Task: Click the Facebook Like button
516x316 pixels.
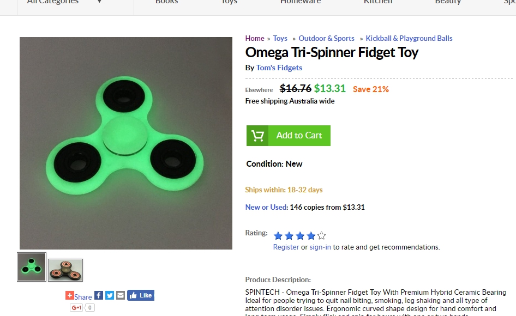Action: pyautogui.click(x=141, y=295)
